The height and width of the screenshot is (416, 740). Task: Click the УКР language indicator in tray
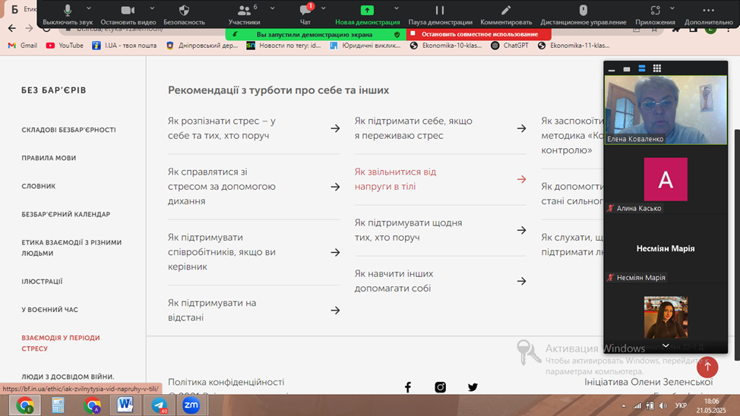pyautogui.click(x=681, y=405)
